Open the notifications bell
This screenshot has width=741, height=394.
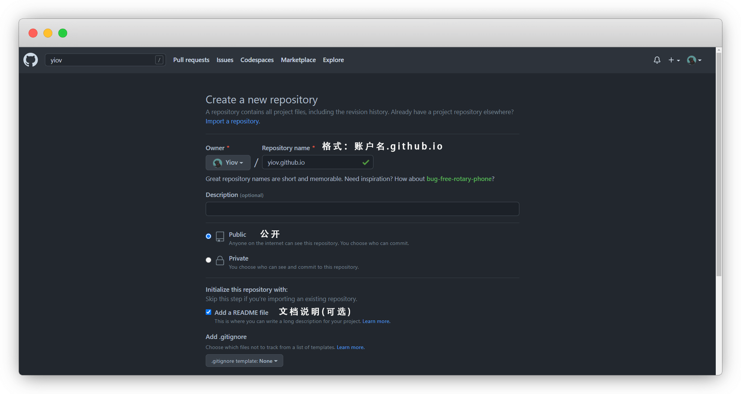tap(657, 60)
